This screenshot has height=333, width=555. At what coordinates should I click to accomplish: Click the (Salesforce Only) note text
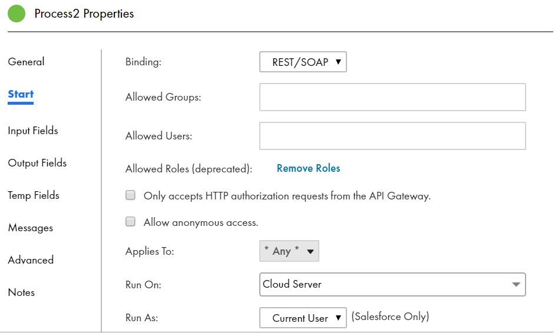390,317
